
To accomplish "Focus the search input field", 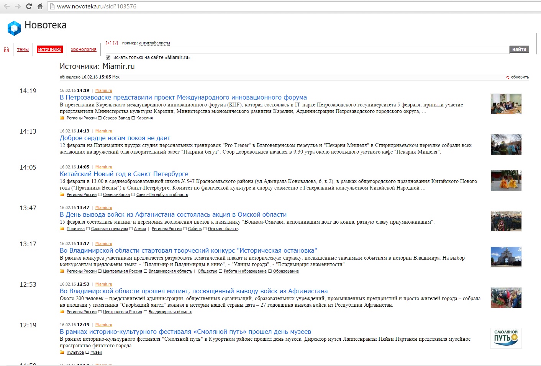I will (307, 50).
